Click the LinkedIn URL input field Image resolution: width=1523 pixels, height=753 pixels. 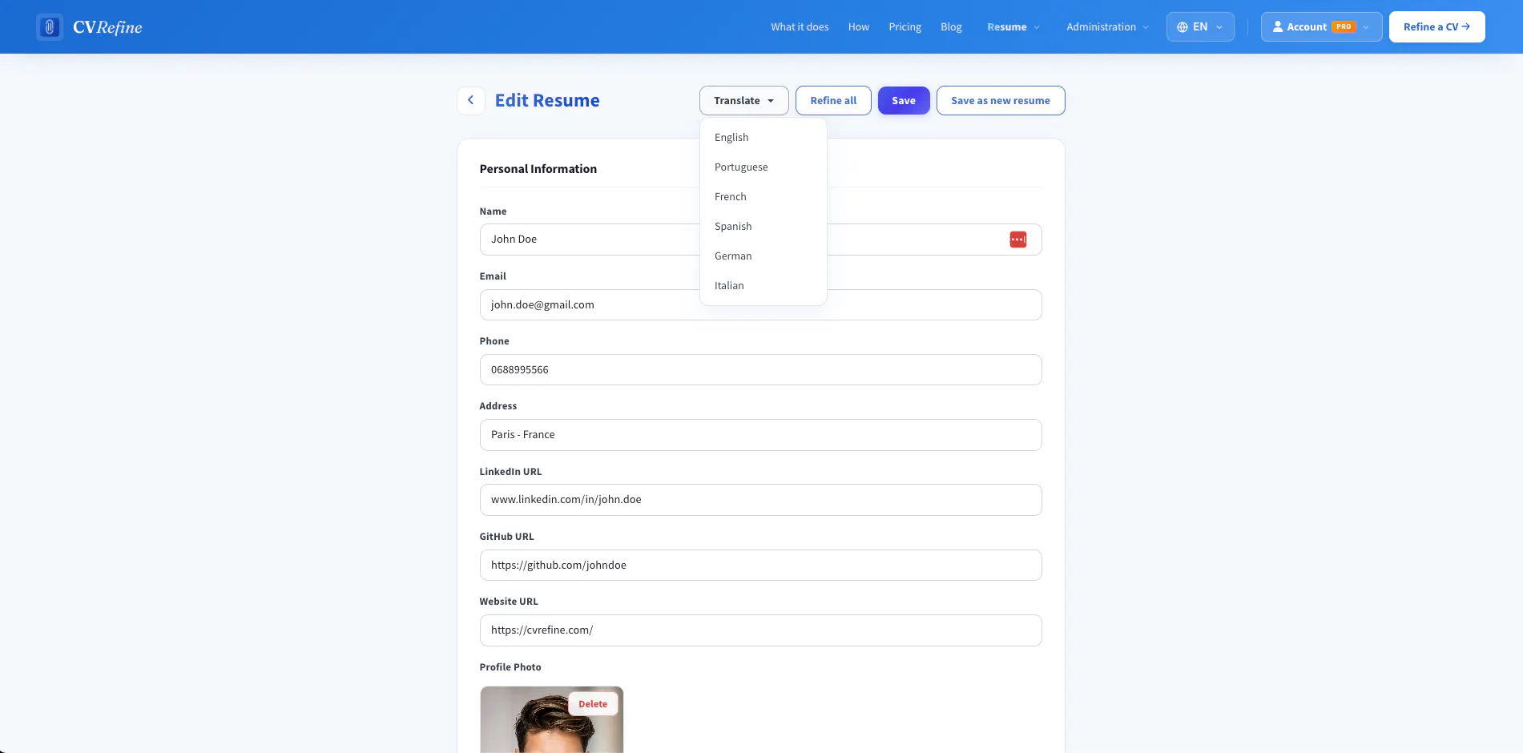[761, 500]
